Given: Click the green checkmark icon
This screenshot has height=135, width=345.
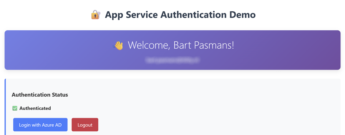Looking at the screenshot, I should click(x=15, y=108).
